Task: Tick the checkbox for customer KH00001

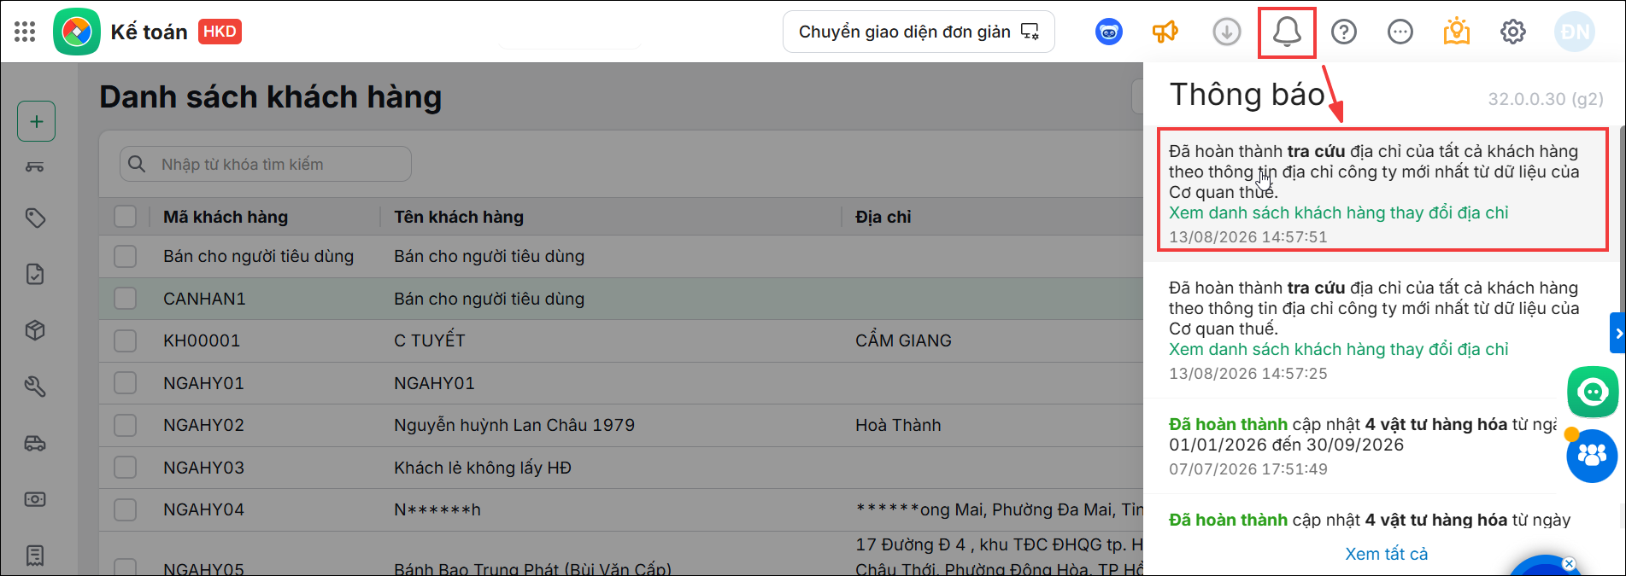Action: pyautogui.click(x=126, y=340)
